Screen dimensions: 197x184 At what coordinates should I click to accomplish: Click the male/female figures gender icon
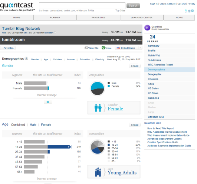(x=98, y=108)
